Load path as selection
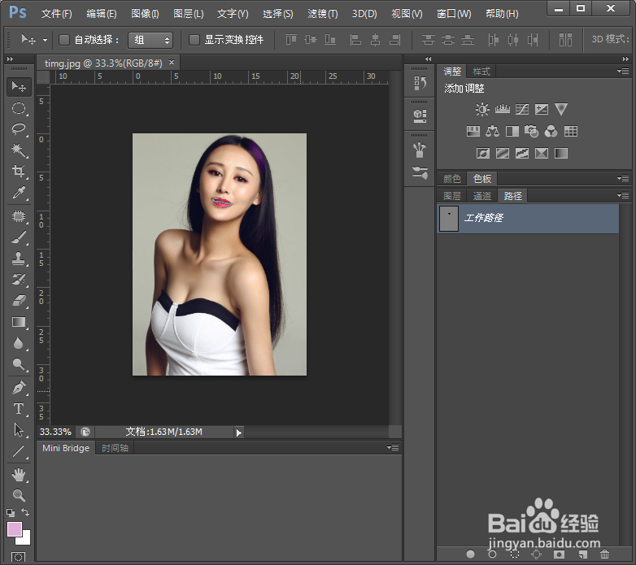 click(514, 554)
